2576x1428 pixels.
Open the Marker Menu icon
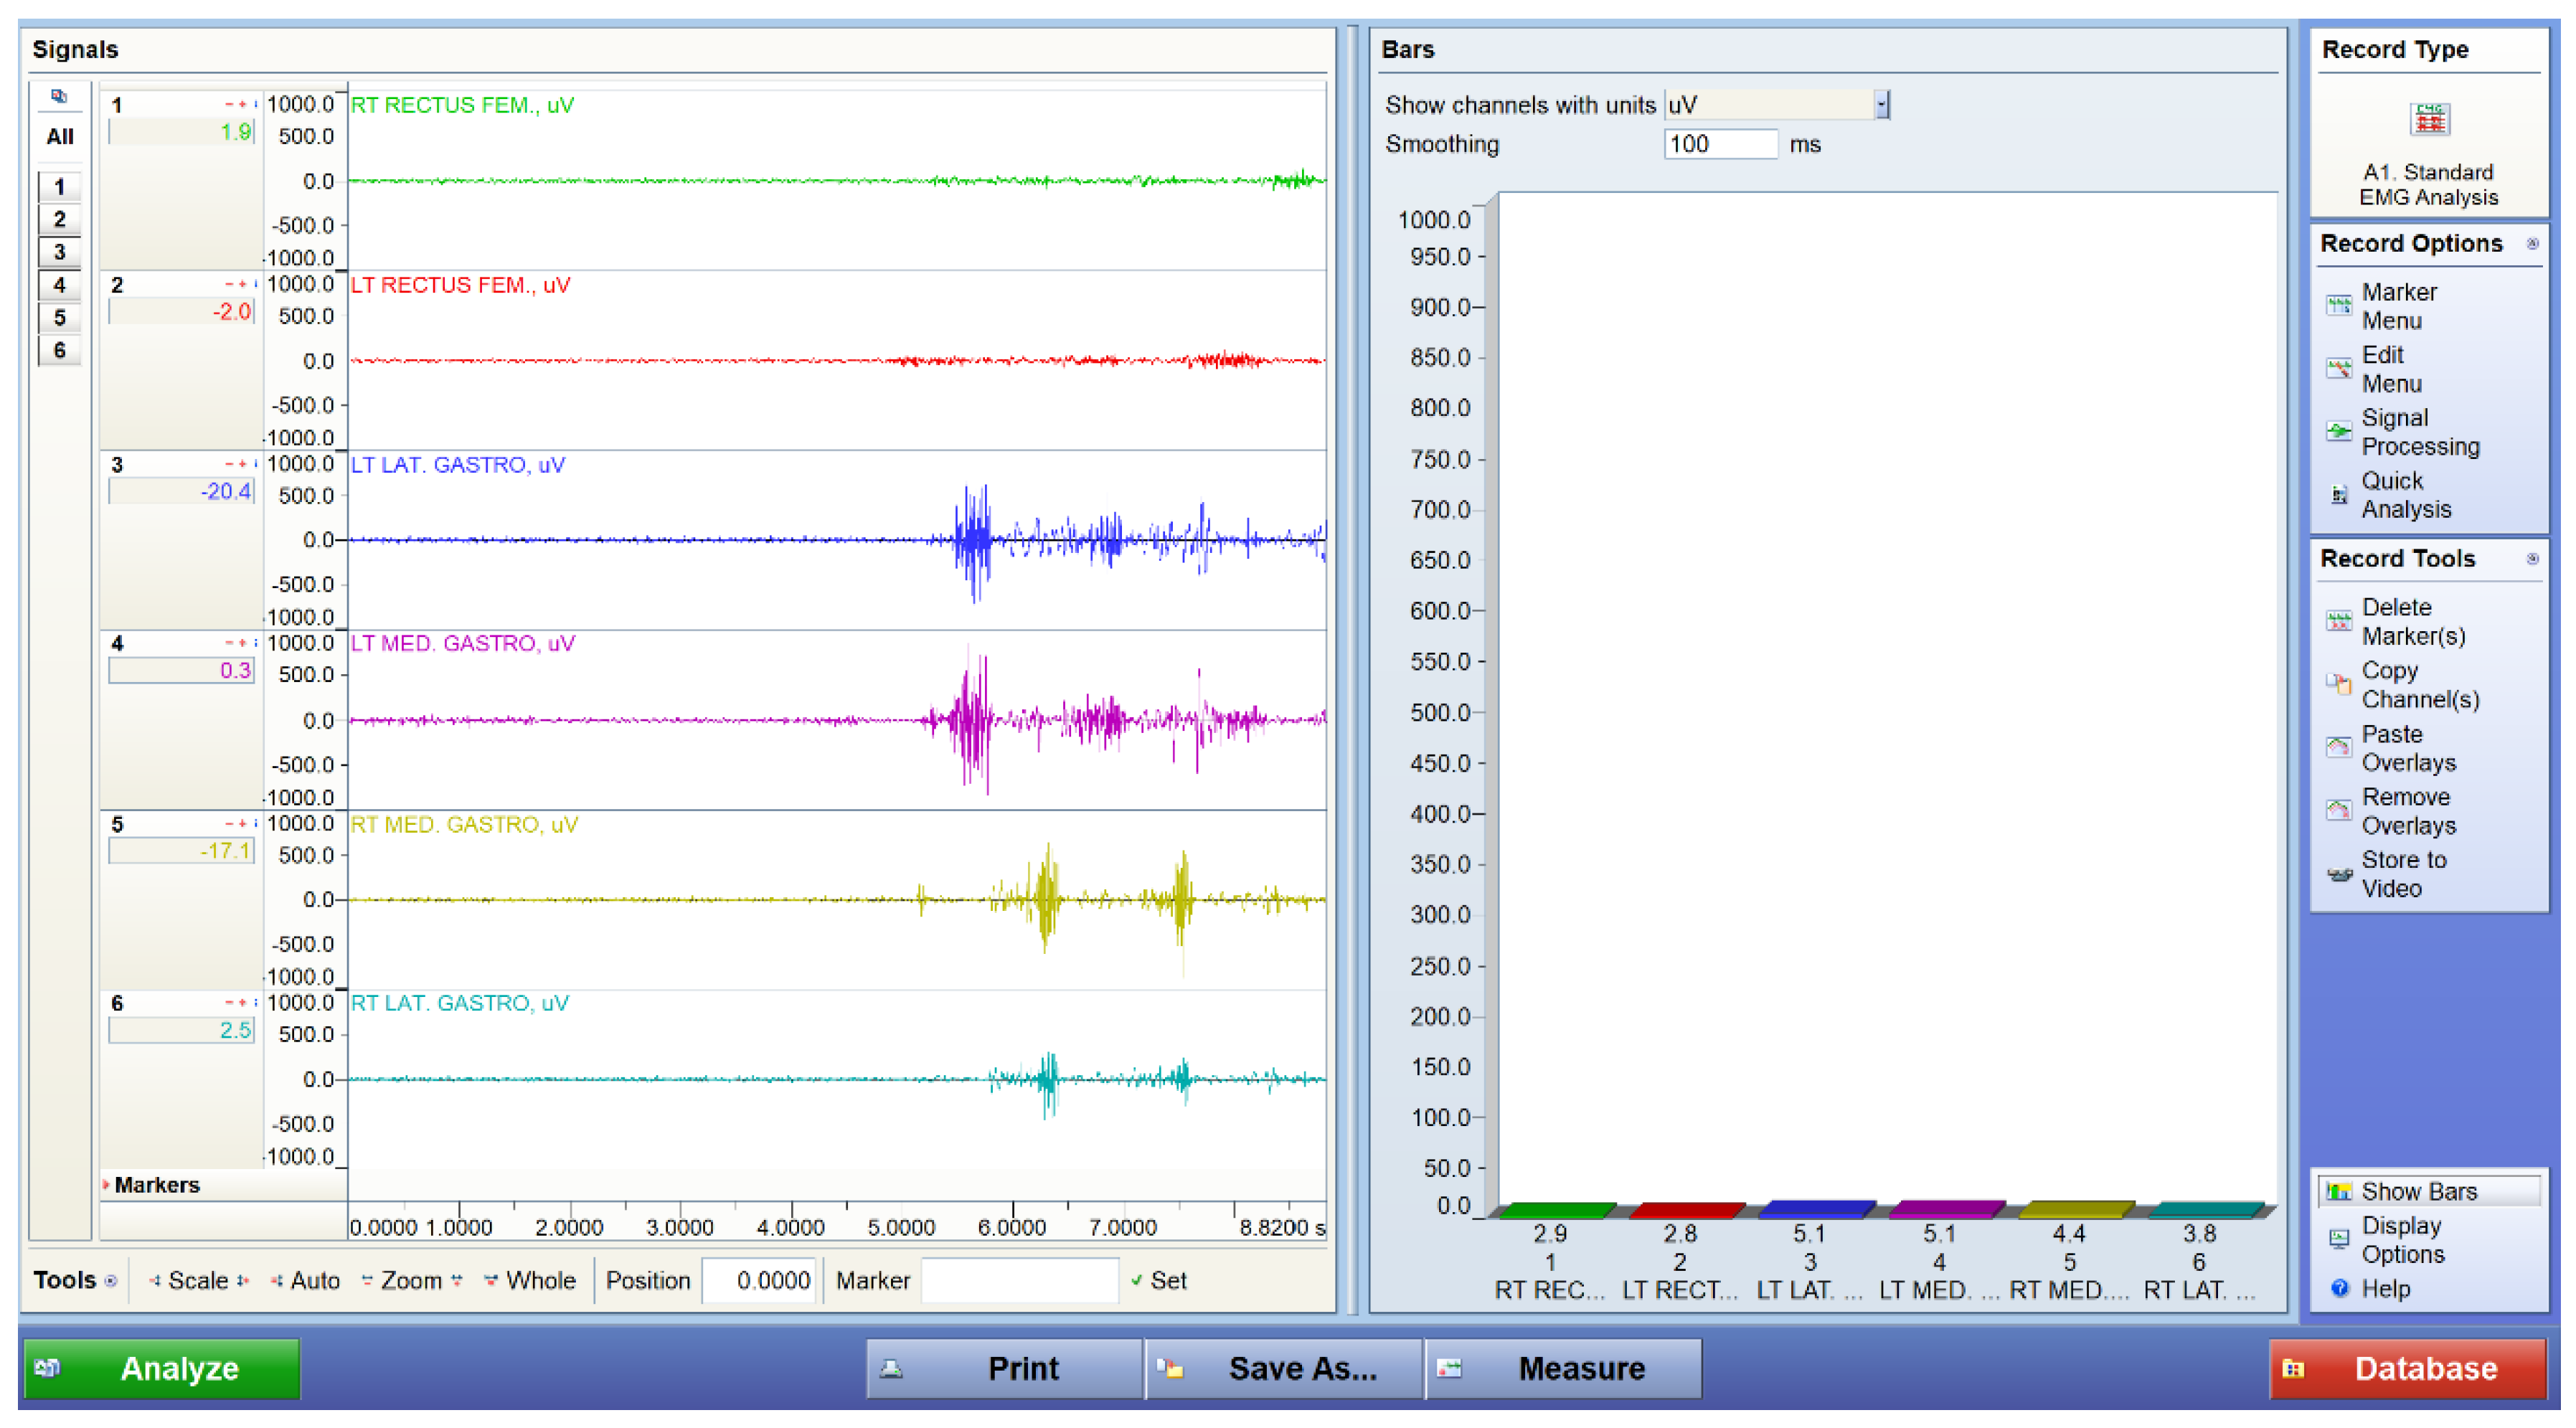(x=2338, y=306)
